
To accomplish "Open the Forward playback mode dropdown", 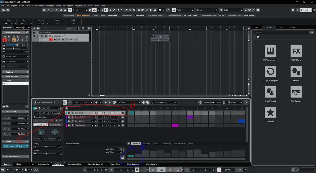I will pos(56,113).
